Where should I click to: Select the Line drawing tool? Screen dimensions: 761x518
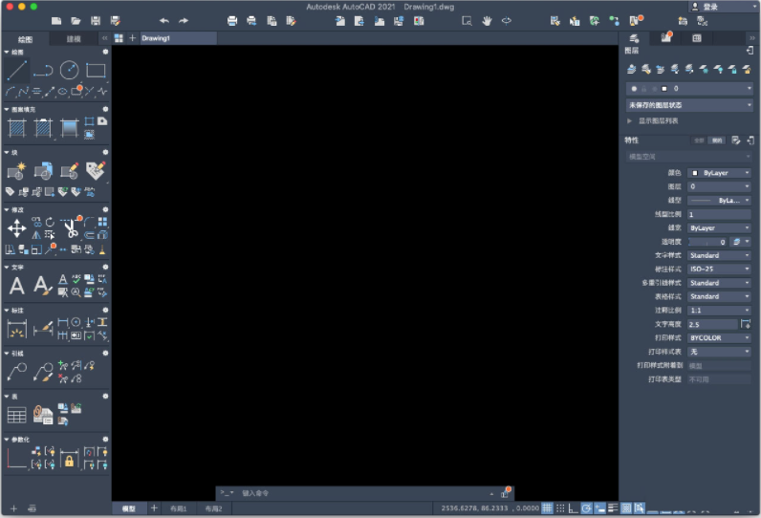click(17, 71)
